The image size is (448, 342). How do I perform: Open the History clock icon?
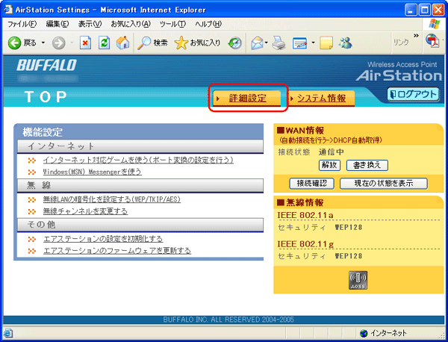point(235,43)
